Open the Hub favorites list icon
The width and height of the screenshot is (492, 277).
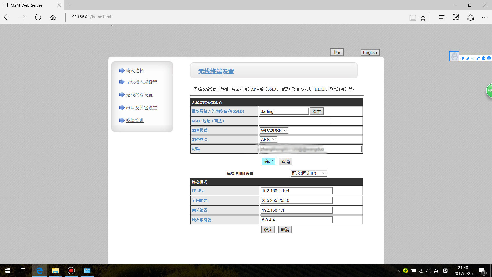(x=442, y=17)
